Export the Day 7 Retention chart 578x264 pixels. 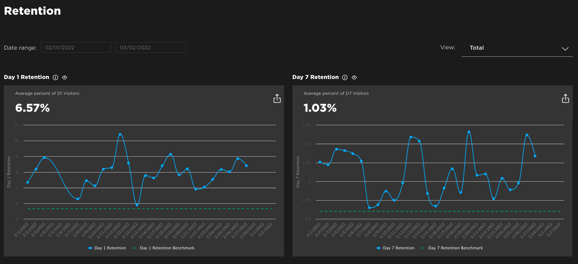565,99
